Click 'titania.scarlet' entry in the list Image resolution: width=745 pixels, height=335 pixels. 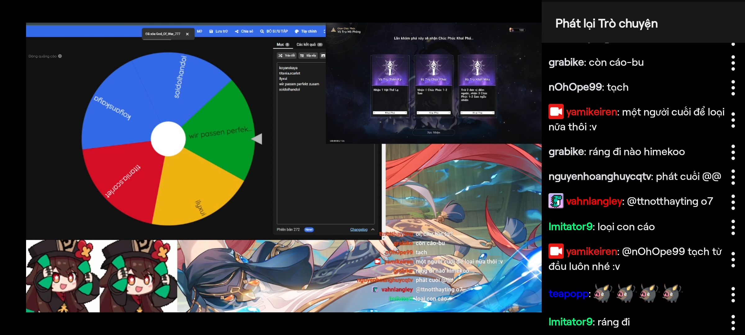click(x=290, y=73)
